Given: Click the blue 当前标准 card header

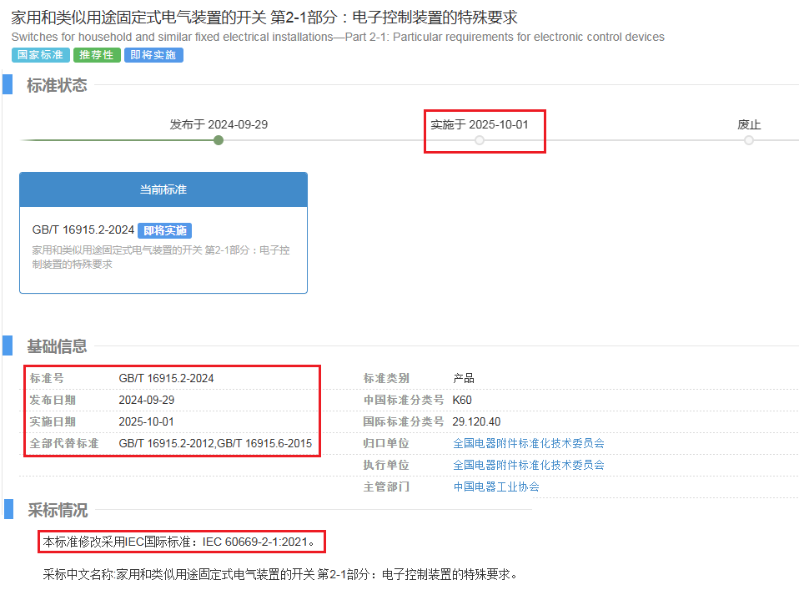Looking at the screenshot, I should click(163, 189).
